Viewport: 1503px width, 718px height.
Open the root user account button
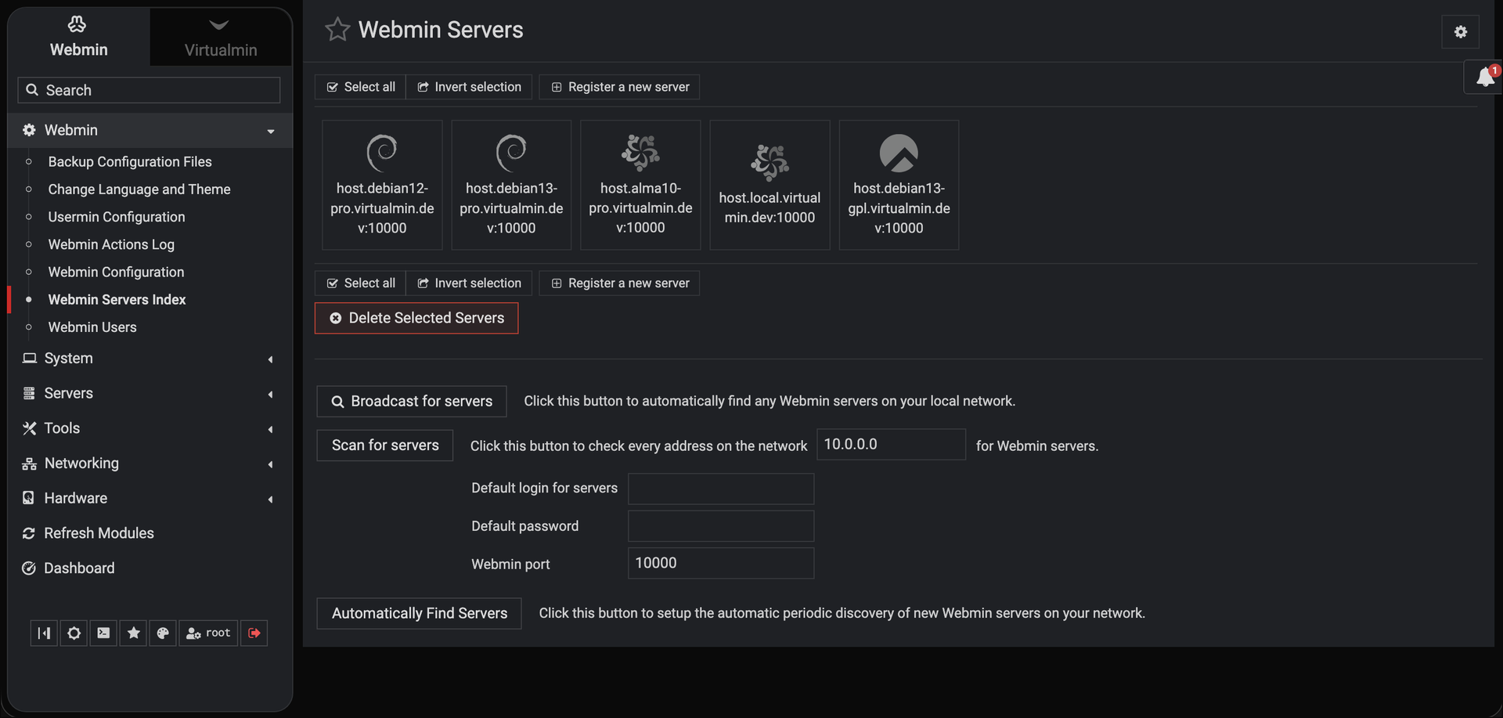coord(208,633)
